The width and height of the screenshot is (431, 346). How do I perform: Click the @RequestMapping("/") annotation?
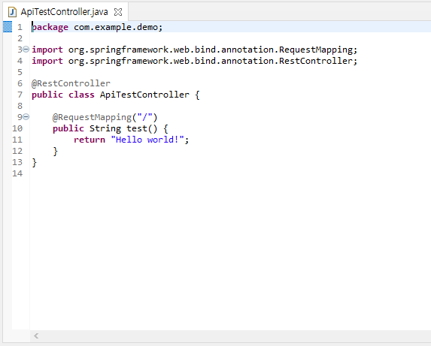105,117
